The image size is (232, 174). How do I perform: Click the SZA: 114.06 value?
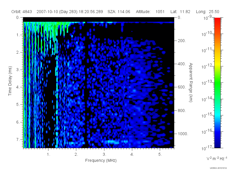pos(119,12)
